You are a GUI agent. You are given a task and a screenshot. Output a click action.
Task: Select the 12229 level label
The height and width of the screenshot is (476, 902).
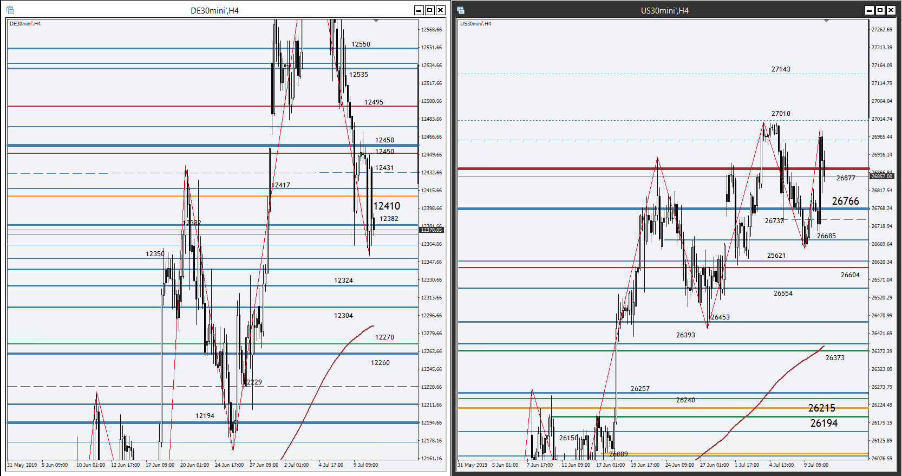[252, 382]
